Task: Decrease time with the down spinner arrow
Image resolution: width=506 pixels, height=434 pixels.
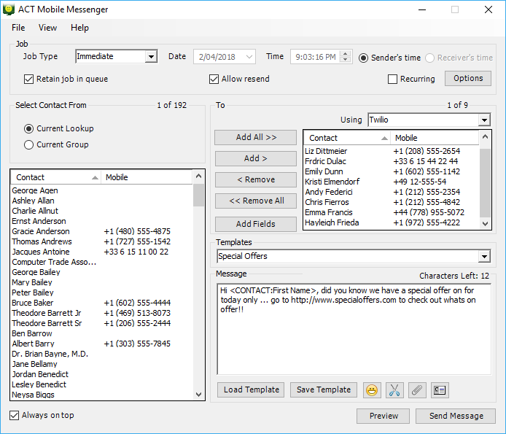Action: tap(346, 60)
